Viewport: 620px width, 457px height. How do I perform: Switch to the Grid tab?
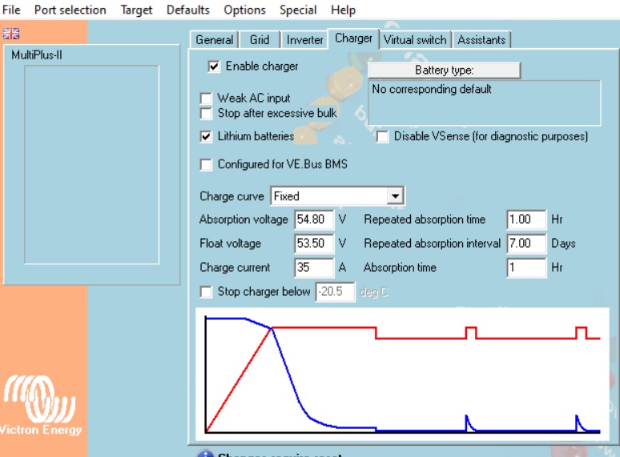[260, 40]
